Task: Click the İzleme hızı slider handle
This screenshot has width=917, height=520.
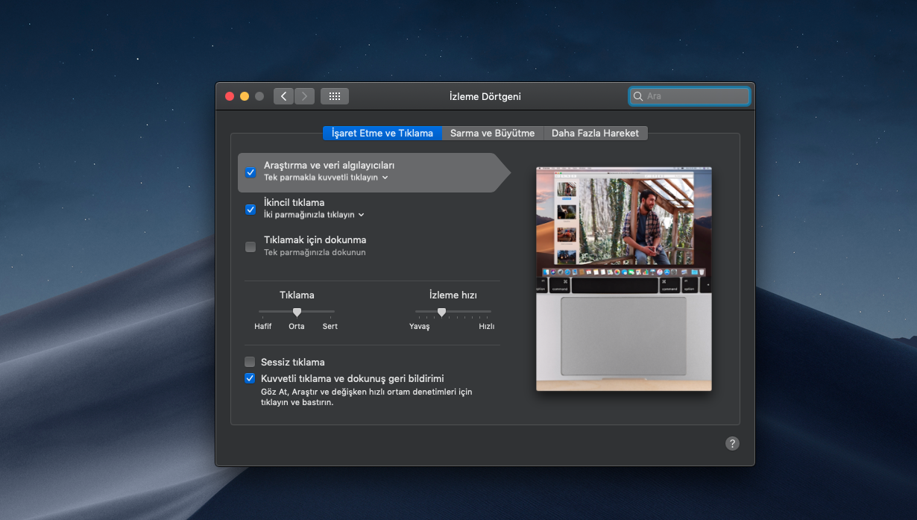Action: click(x=441, y=312)
